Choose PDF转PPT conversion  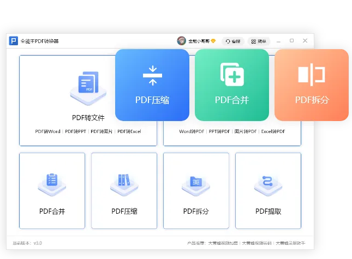(75, 131)
